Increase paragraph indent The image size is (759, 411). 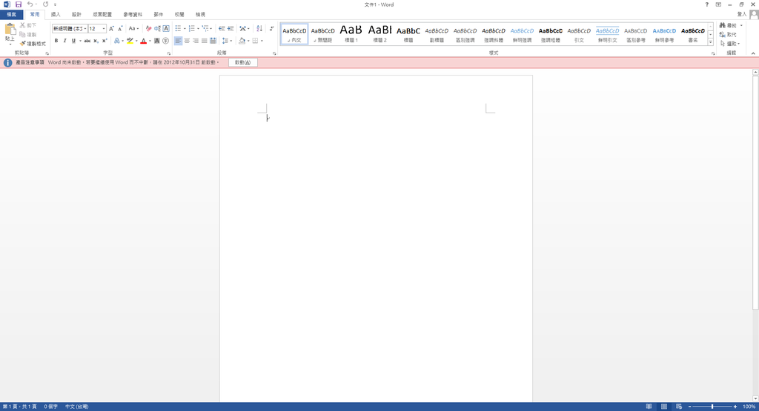231,29
